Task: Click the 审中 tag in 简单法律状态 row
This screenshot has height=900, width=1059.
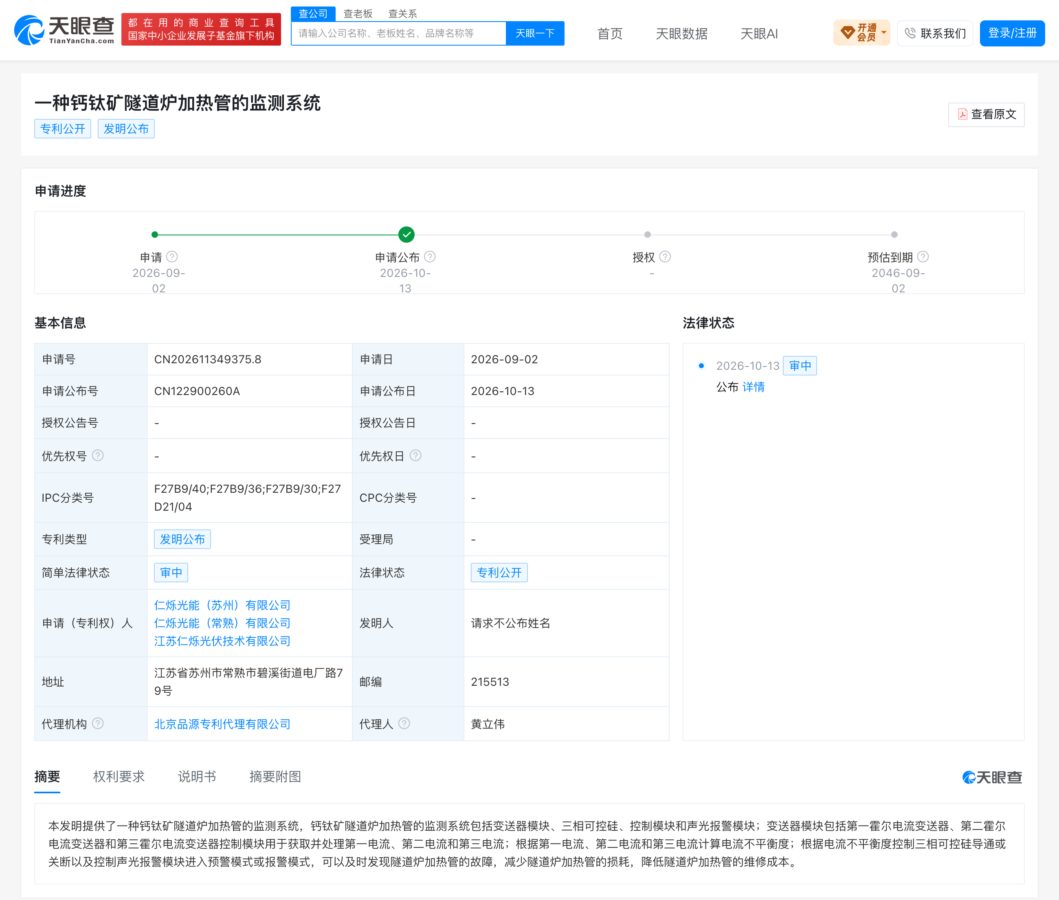Action: pos(171,573)
